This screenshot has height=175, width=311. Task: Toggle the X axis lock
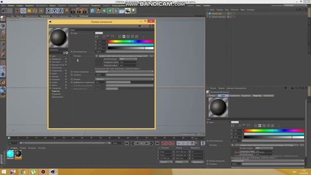(49, 11)
